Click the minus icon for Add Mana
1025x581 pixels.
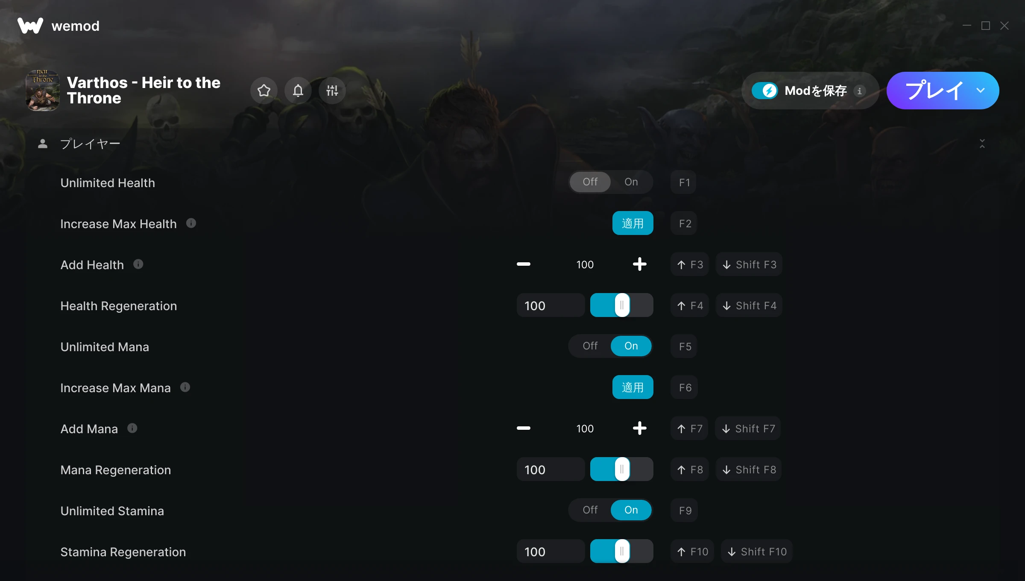pyautogui.click(x=523, y=428)
